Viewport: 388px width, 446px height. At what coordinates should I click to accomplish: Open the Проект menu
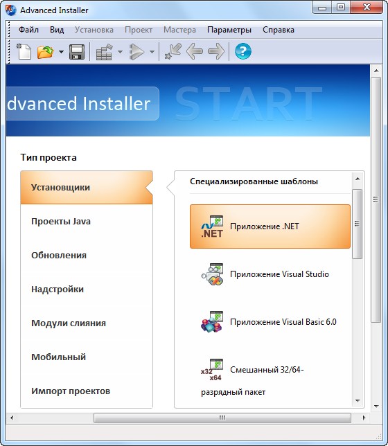coord(139,30)
